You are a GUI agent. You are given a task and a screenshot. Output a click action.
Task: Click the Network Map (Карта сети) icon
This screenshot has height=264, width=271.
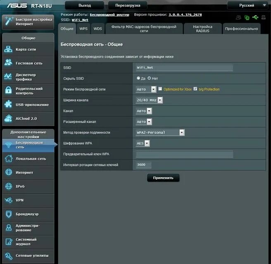click(x=8, y=49)
